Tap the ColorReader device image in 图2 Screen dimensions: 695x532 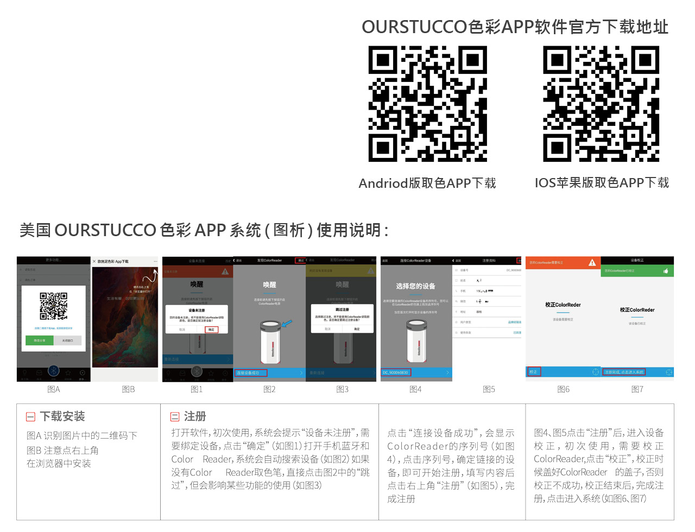point(270,342)
